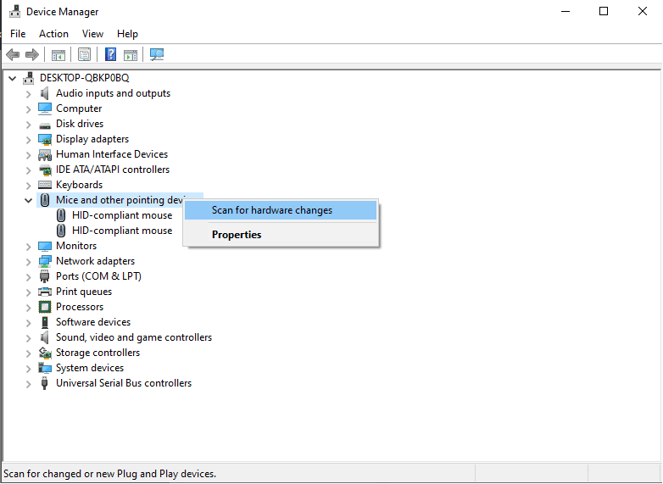The width and height of the screenshot is (663, 484).
Task: Expand the Network adapters category
Action: pyautogui.click(x=28, y=261)
